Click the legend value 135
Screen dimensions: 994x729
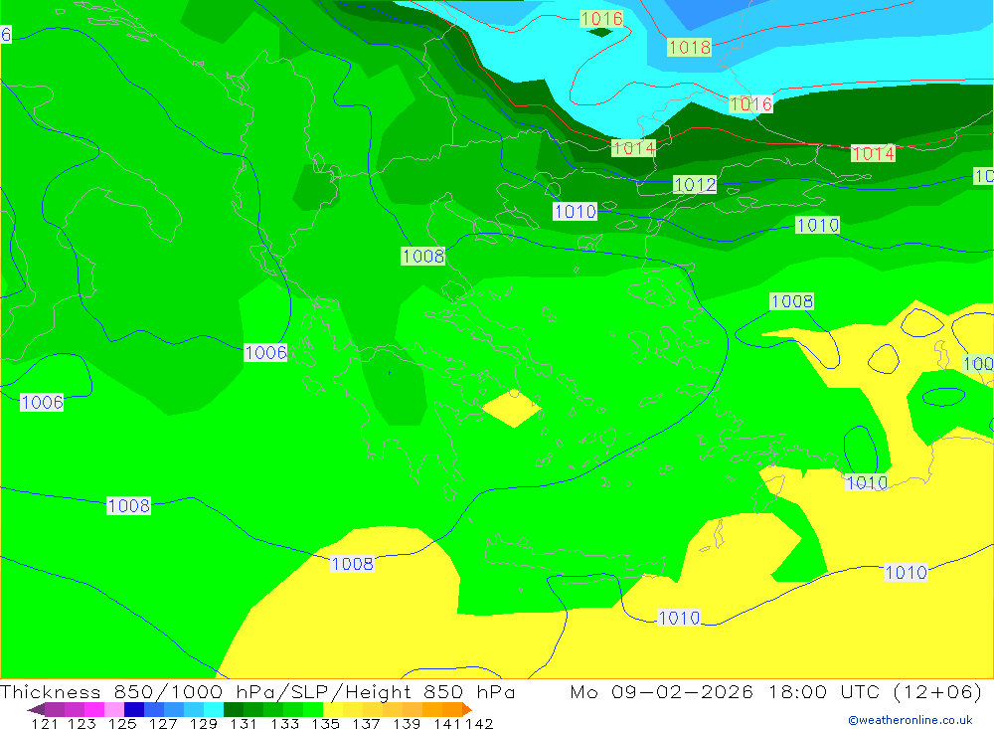point(325,723)
